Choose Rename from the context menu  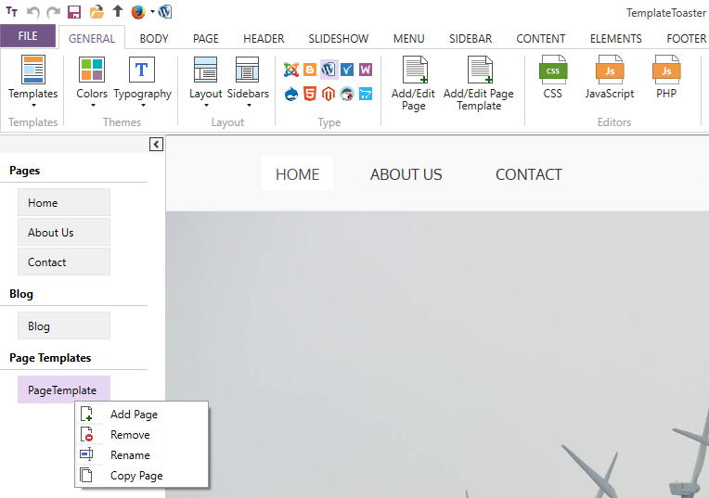[x=130, y=455]
